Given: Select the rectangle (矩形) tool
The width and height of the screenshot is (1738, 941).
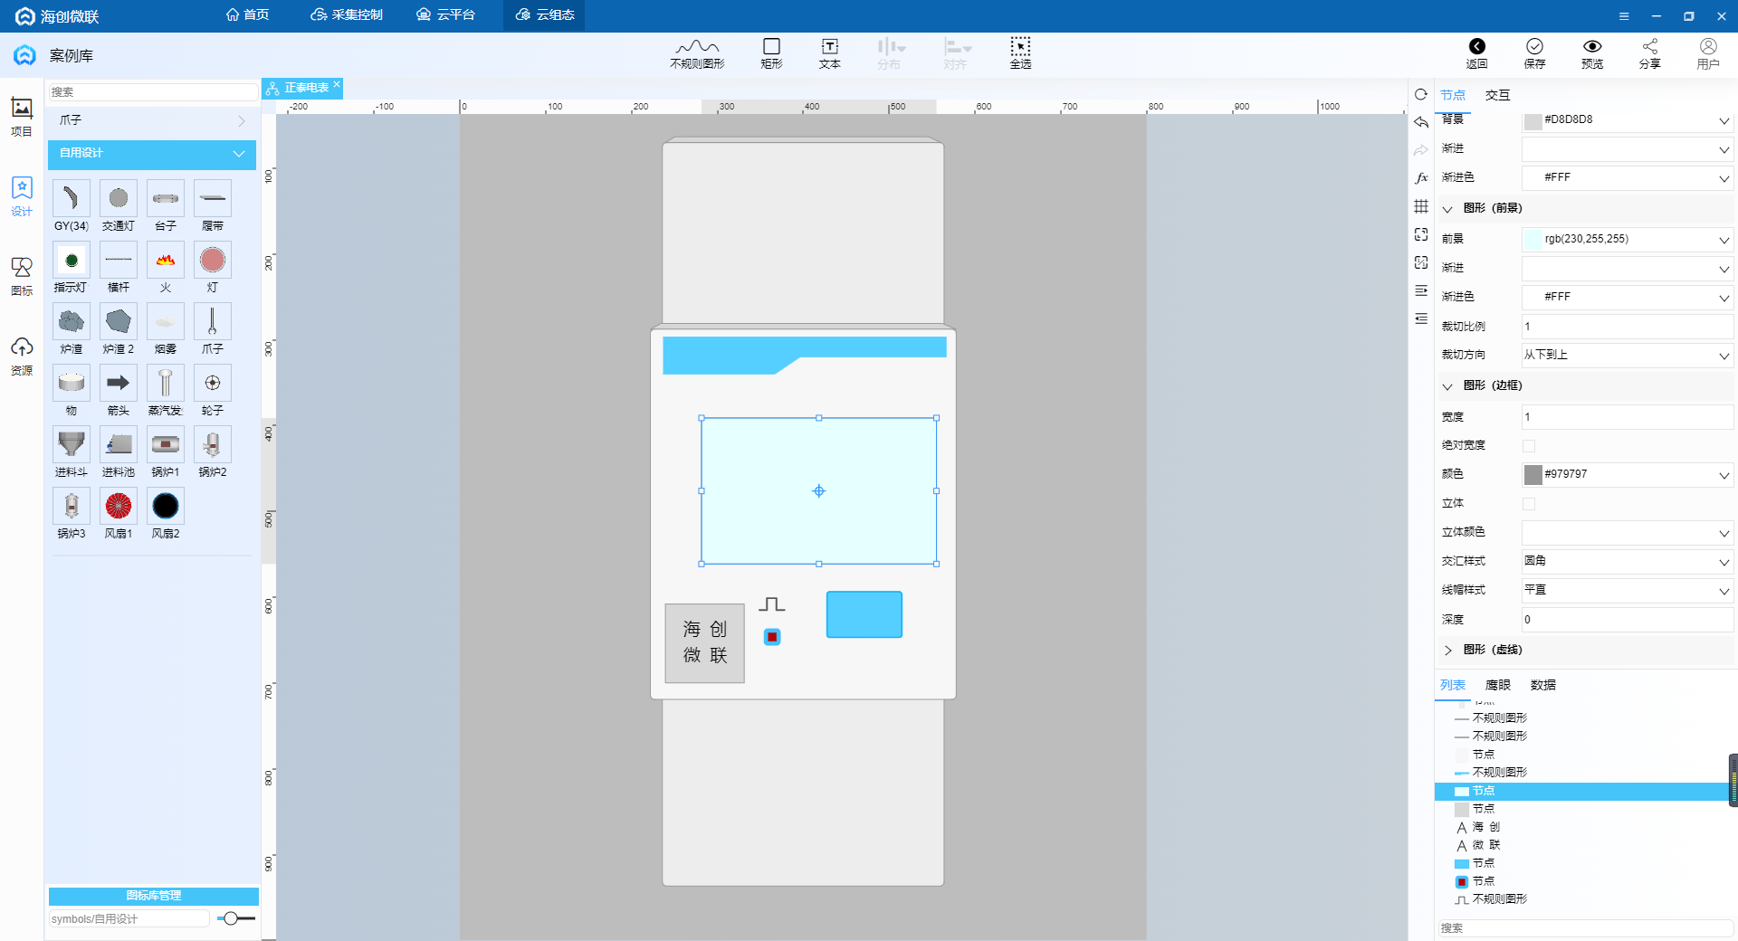Looking at the screenshot, I should (x=771, y=53).
